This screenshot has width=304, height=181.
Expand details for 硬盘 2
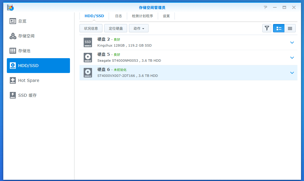(292, 42)
